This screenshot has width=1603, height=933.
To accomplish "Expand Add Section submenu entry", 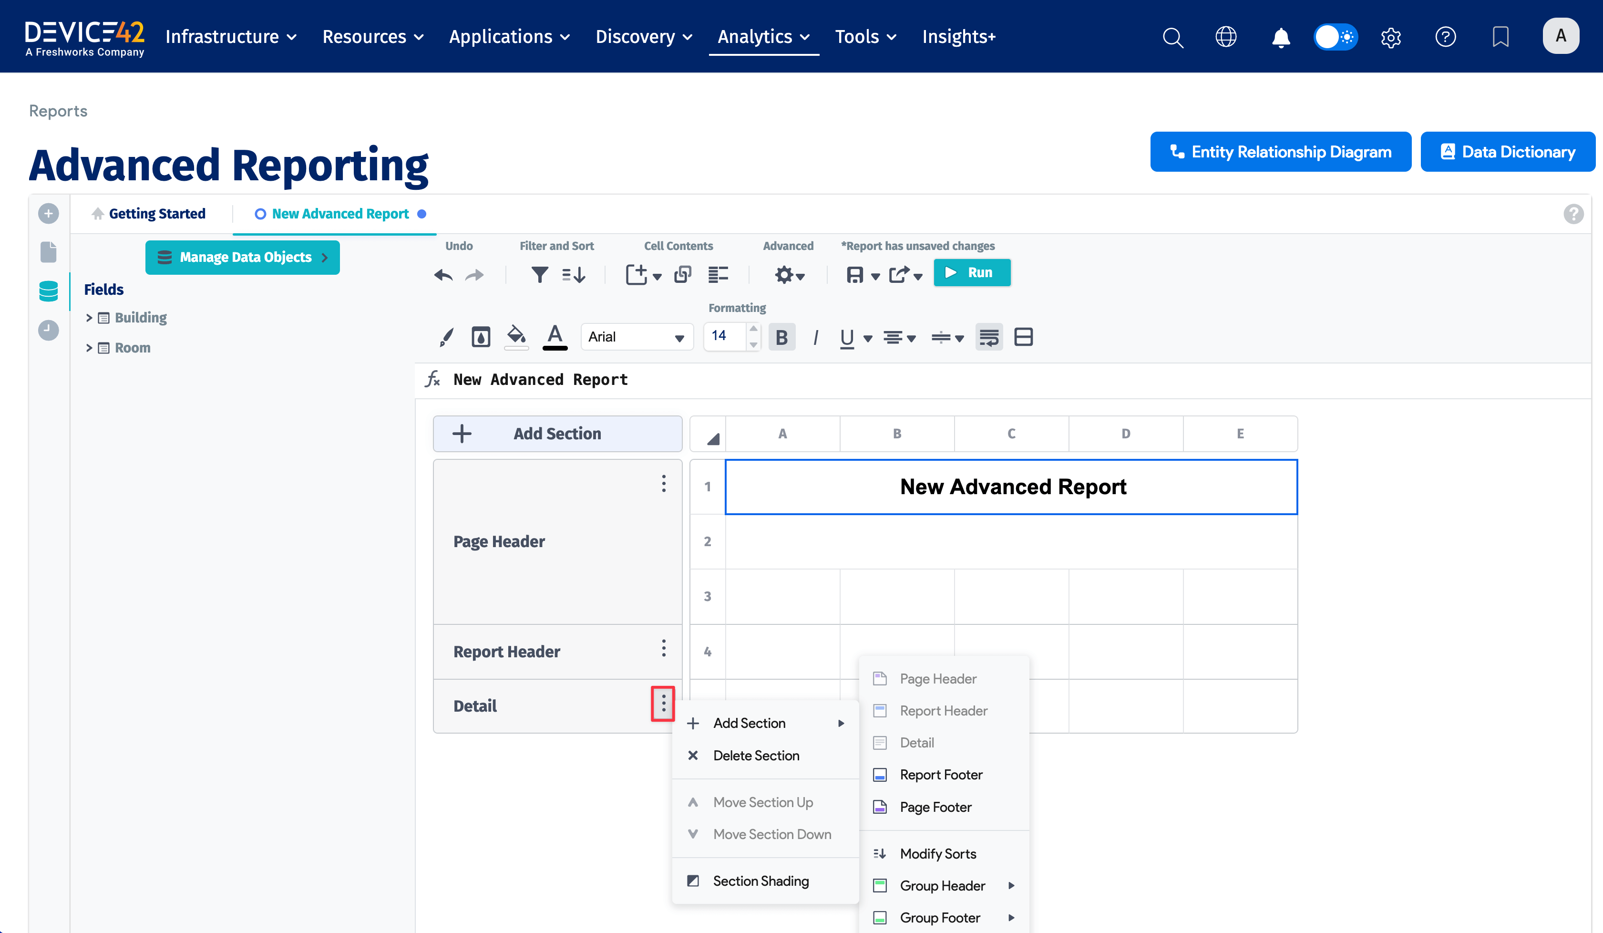I will coord(765,723).
